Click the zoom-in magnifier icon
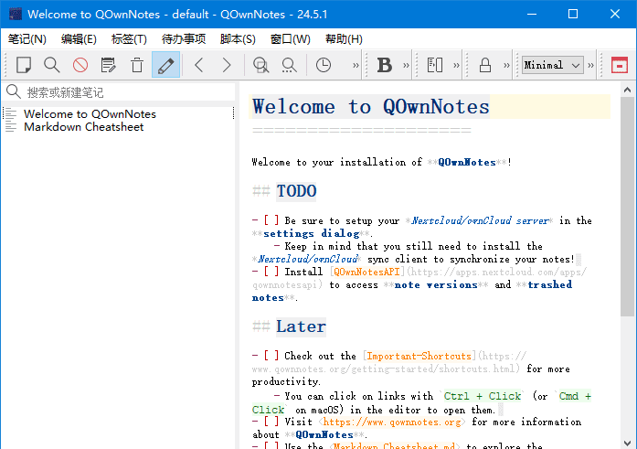 coord(260,65)
